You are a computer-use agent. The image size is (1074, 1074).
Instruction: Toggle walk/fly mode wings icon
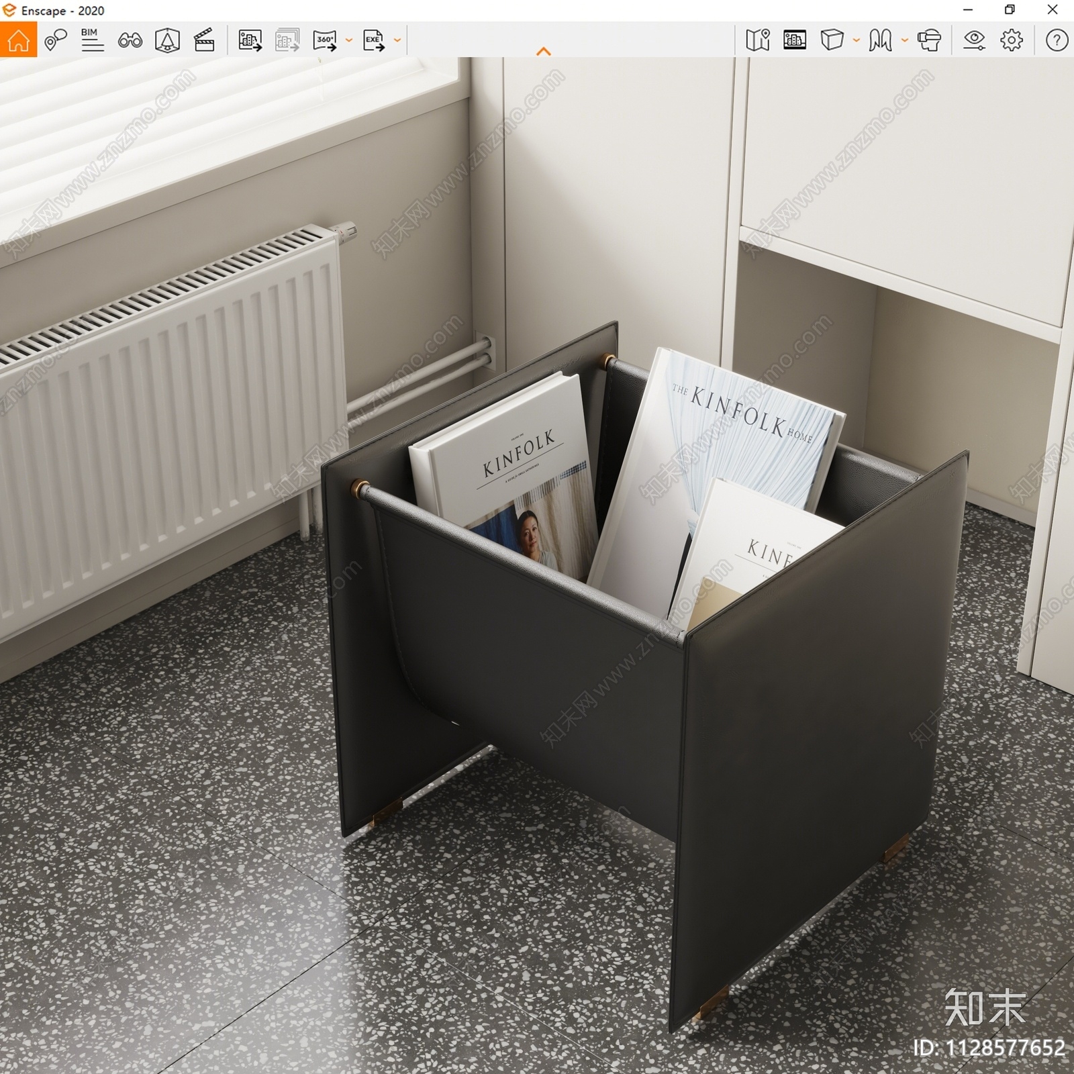(x=880, y=40)
